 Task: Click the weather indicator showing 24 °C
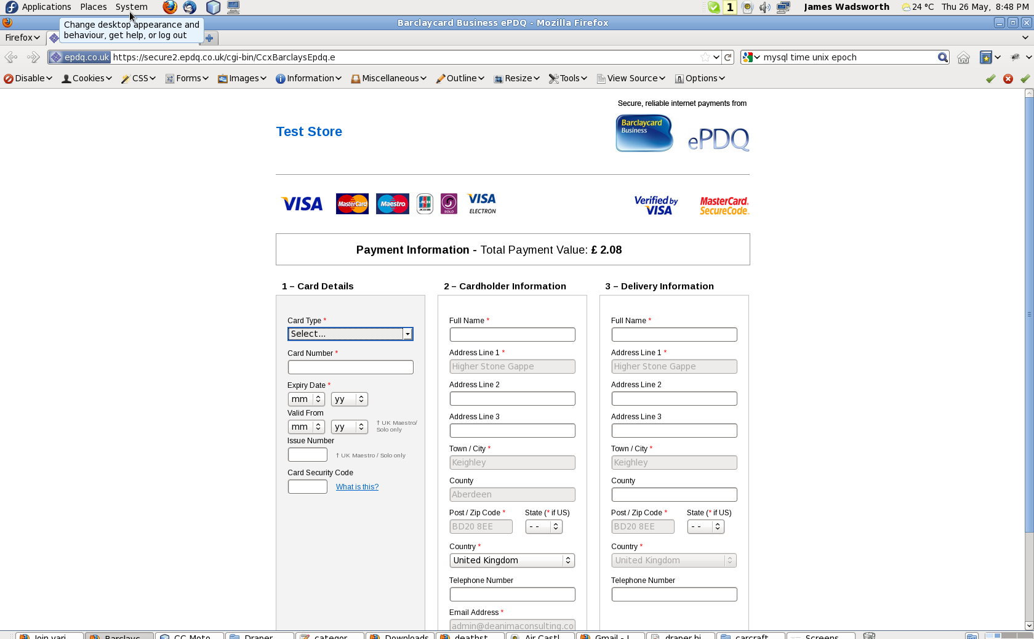[x=918, y=7]
